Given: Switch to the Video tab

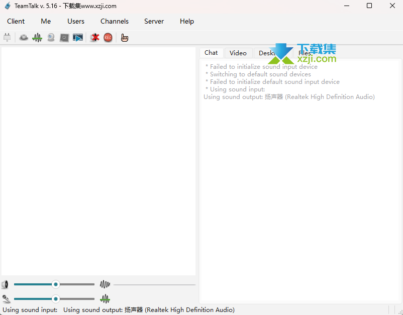Looking at the screenshot, I should (238, 53).
